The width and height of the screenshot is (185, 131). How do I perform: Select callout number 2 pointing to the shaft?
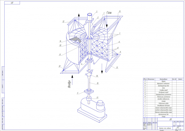(98, 18)
